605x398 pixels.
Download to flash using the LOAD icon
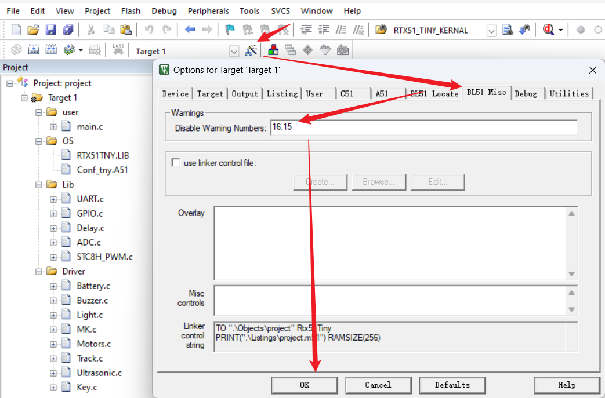[118, 50]
